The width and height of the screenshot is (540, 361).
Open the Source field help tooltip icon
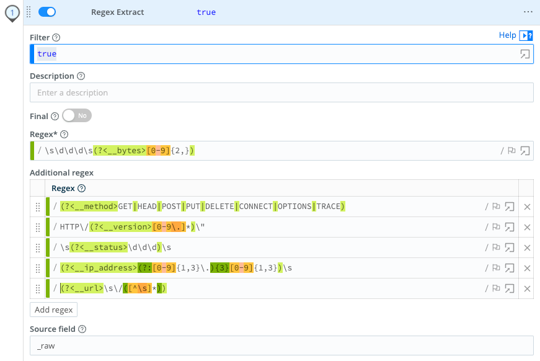[x=81, y=329]
